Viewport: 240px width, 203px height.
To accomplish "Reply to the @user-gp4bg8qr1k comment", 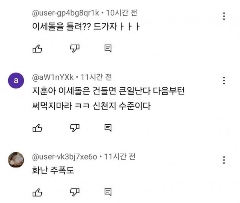I will (x=108, y=48).
